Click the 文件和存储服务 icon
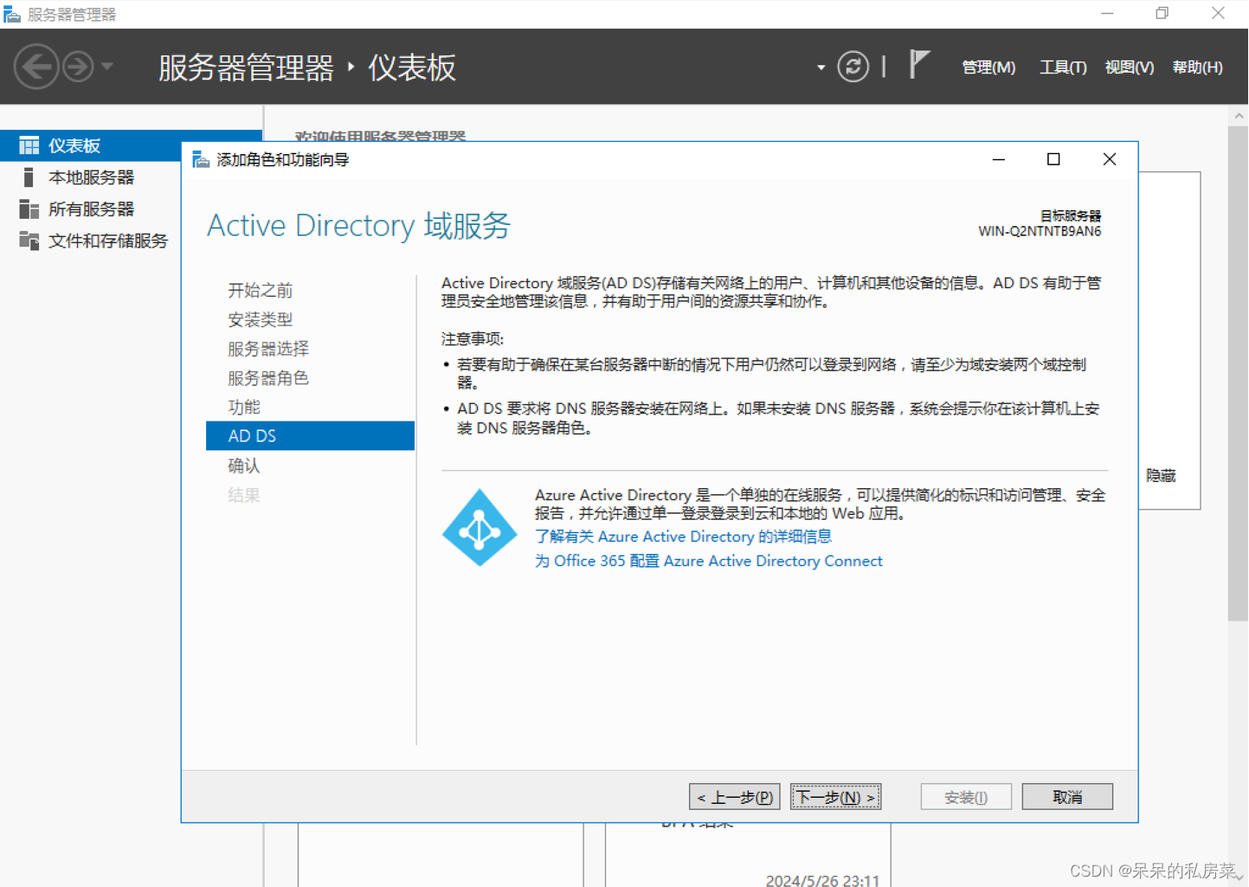Viewport: 1249px width, 887px height. 29,241
